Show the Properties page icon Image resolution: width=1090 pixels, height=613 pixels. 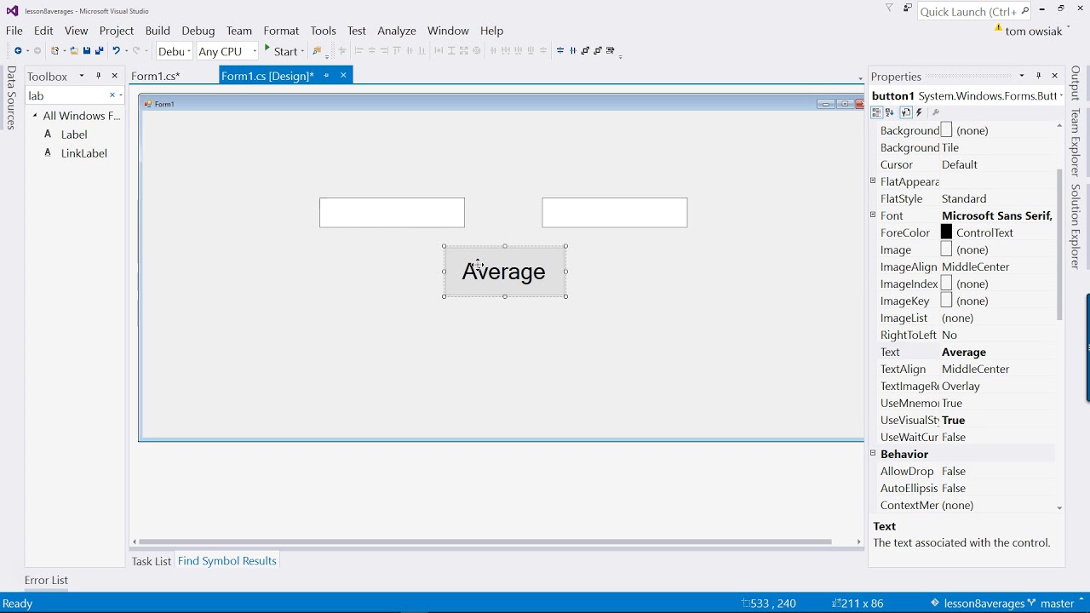pyautogui.click(x=905, y=112)
